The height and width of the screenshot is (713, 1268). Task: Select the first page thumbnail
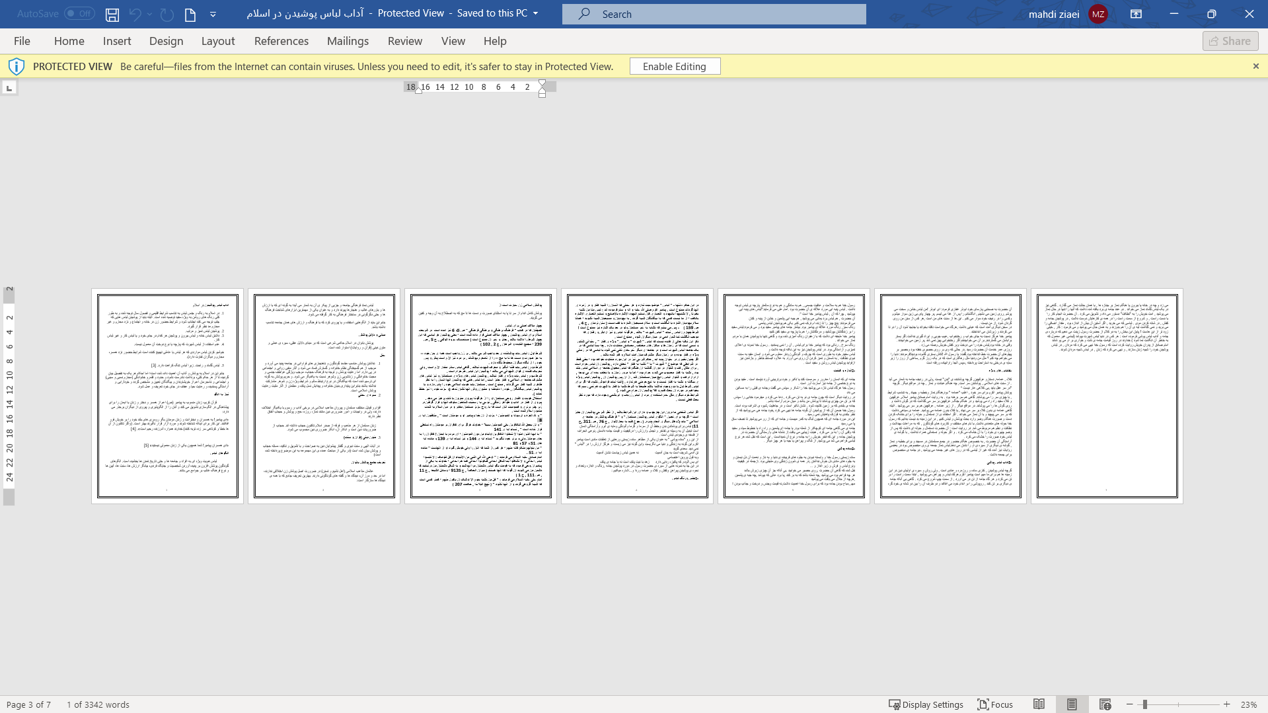[167, 396]
